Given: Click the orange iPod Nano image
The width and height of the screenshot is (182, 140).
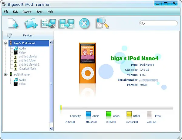Looking at the screenshot, I should [87, 63].
